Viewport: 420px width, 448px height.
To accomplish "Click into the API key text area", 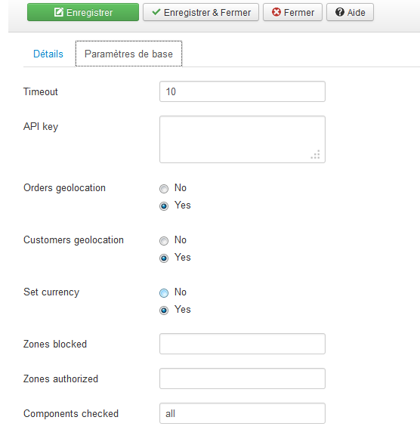I will (242, 140).
